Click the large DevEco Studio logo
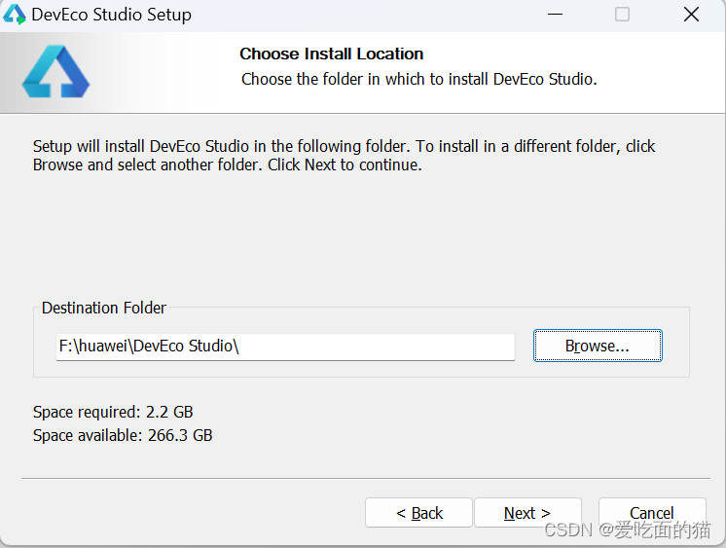Image resolution: width=726 pixels, height=548 pixels. 55,71
